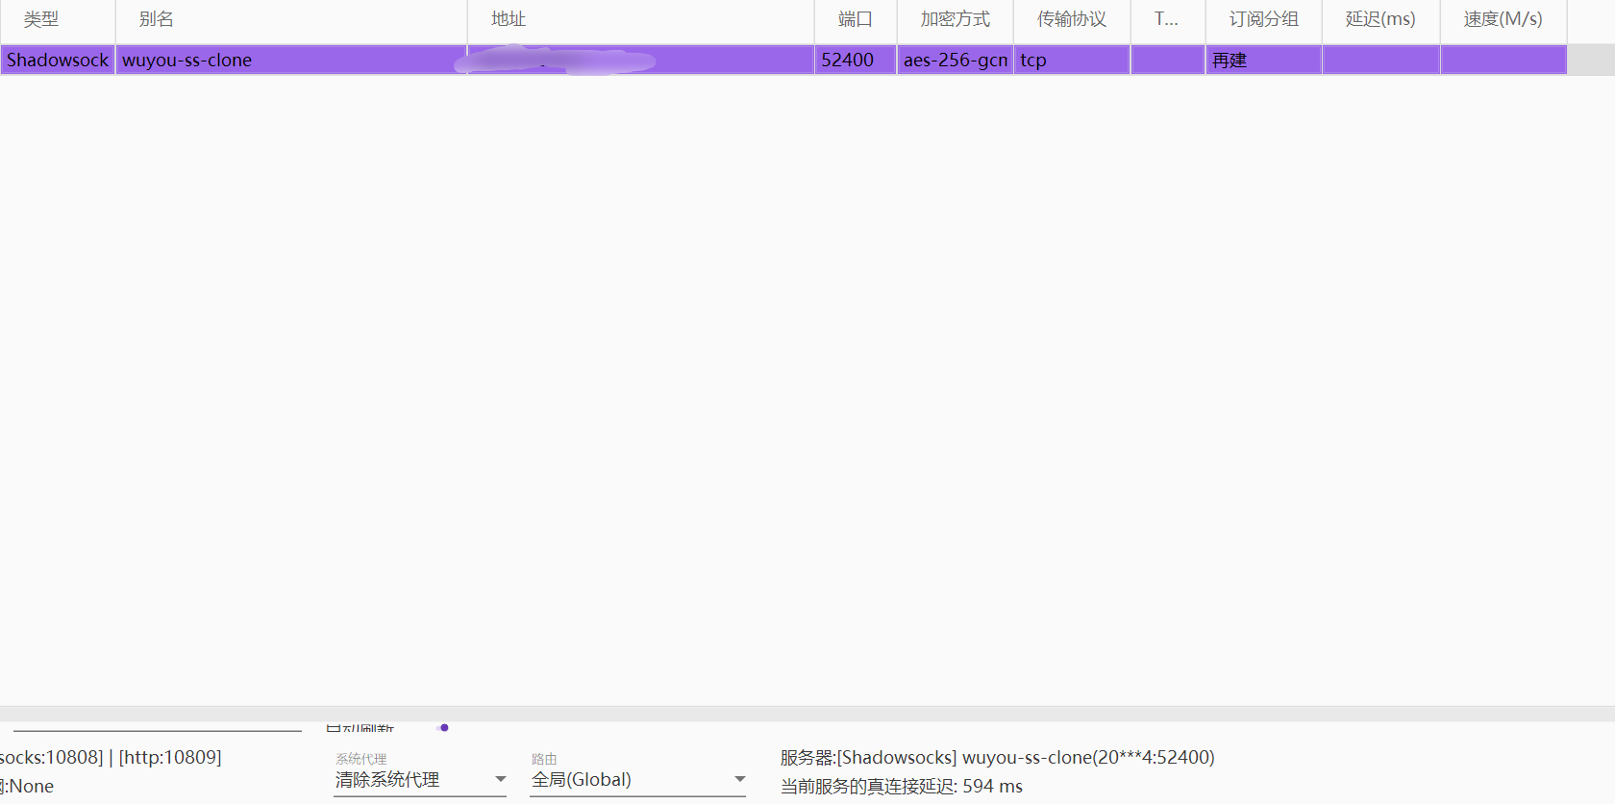Select the wuyou-ss-clone alias cell
Screen dimensions: 1615x804
click(186, 61)
